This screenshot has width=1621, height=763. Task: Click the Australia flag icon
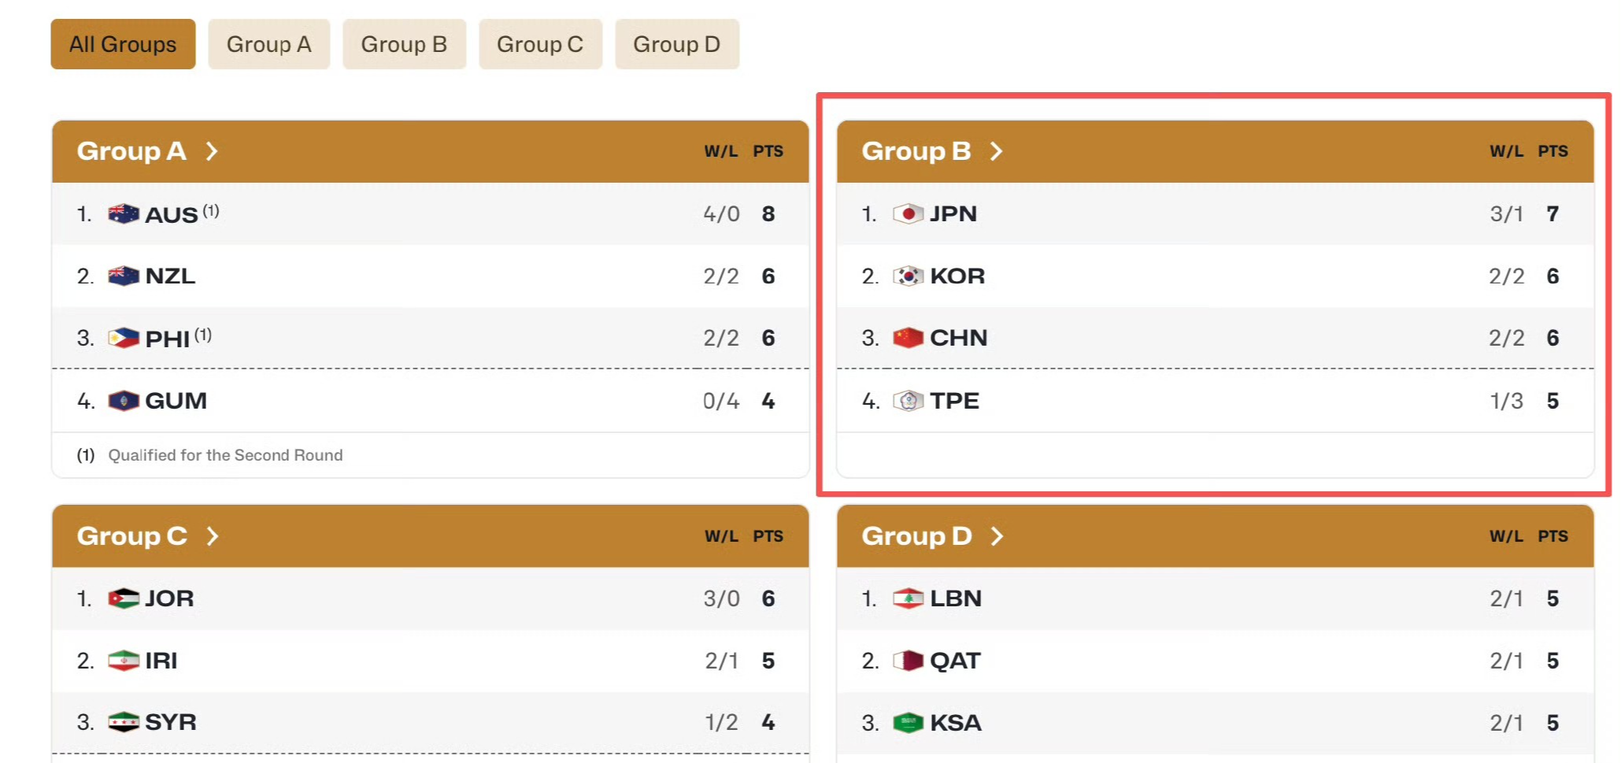[x=123, y=214]
